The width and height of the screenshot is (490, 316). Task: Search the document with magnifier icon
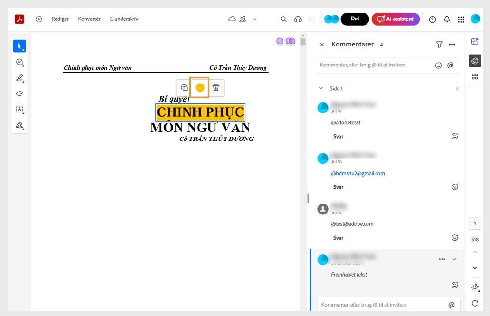pos(283,19)
